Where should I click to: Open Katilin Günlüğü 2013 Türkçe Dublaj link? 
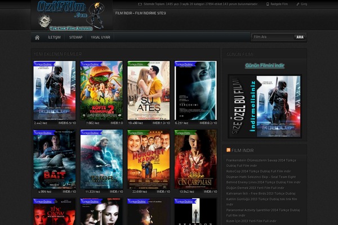(x=261, y=202)
